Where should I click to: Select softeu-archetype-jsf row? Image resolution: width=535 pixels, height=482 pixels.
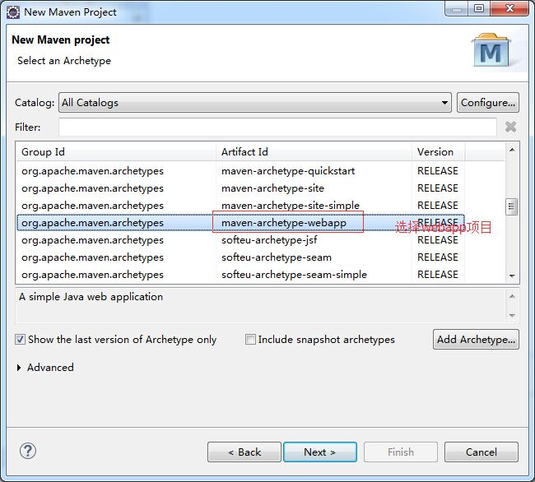[x=240, y=240]
